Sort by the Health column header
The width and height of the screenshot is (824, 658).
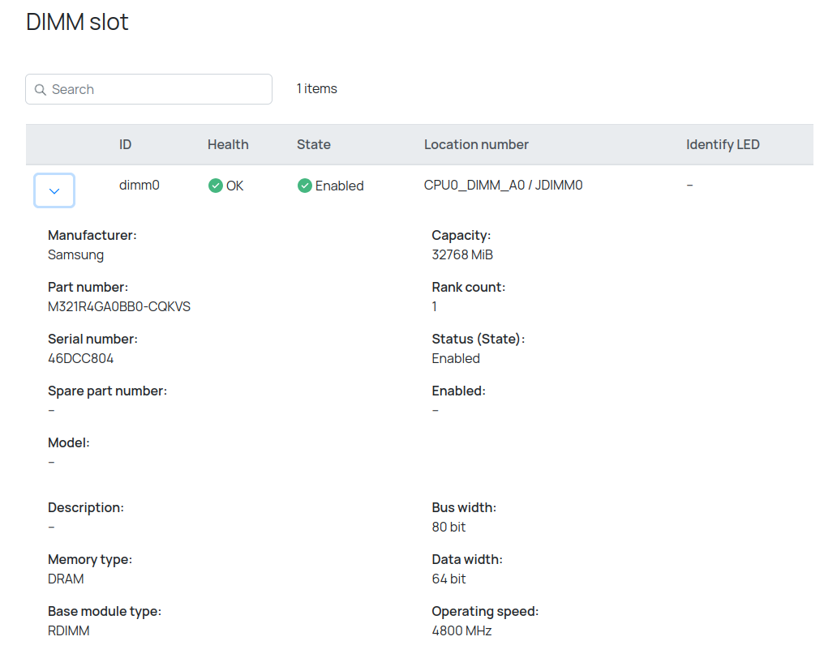pyautogui.click(x=228, y=144)
